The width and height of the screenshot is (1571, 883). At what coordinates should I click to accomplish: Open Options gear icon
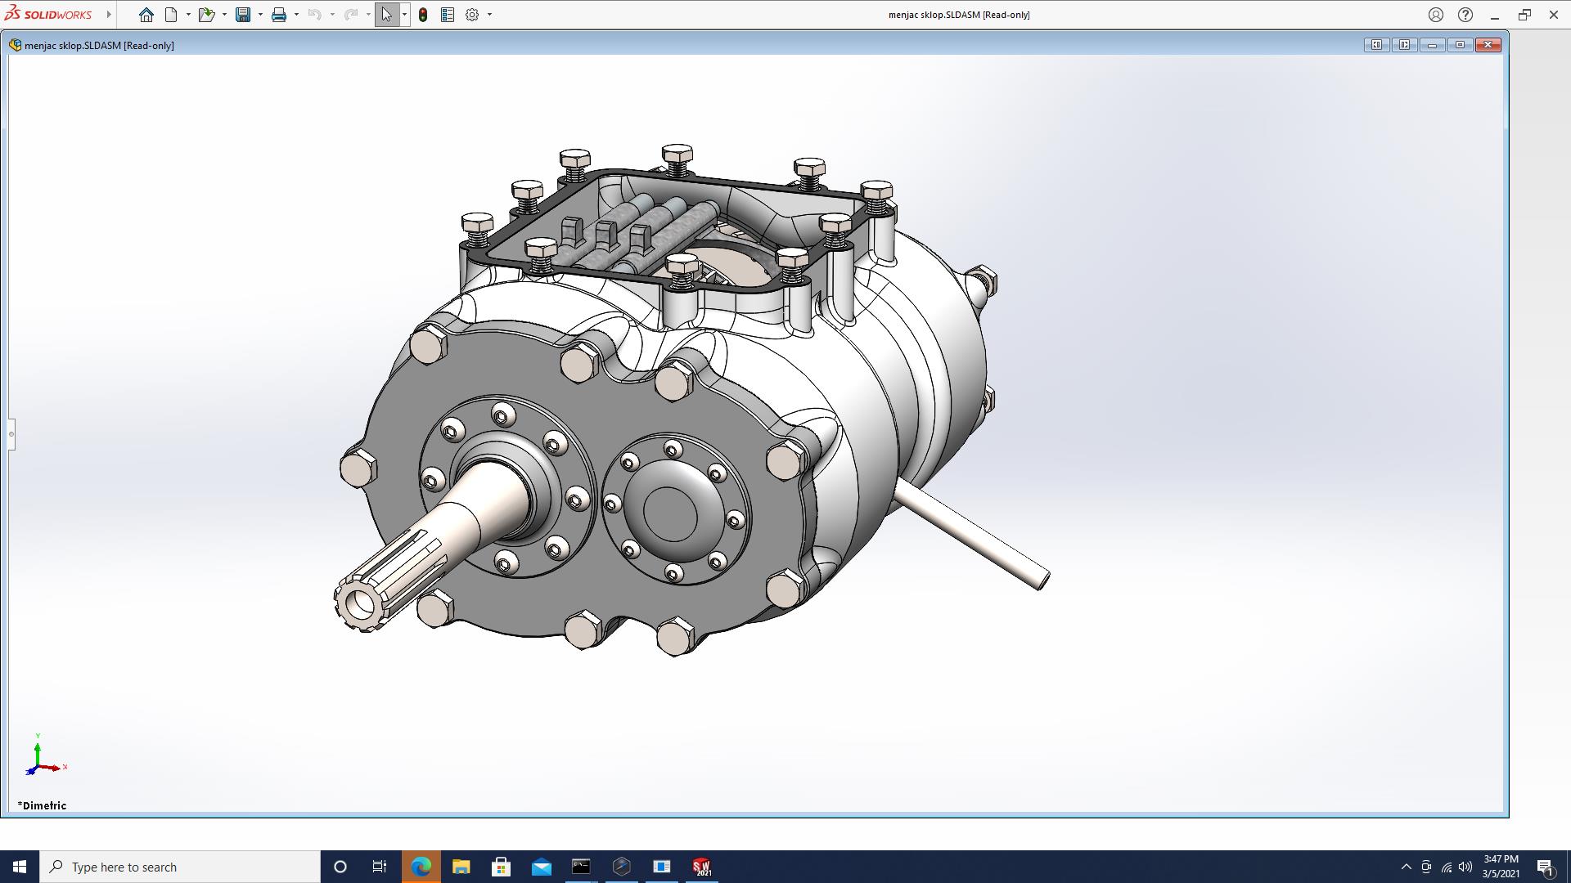pos(472,15)
